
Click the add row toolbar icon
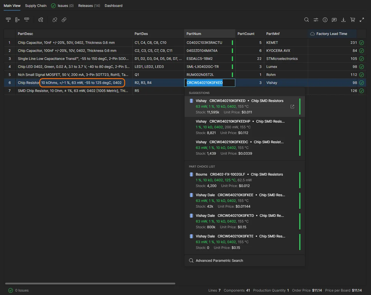8,20
